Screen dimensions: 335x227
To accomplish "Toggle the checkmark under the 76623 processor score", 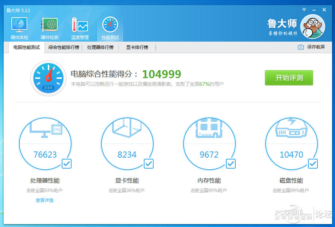I will [66, 164].
